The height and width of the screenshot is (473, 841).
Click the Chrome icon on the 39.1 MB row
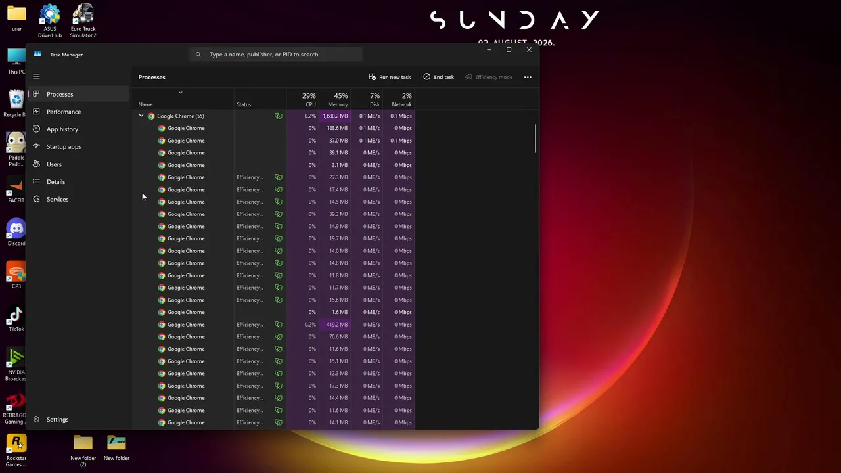point(162,153)
